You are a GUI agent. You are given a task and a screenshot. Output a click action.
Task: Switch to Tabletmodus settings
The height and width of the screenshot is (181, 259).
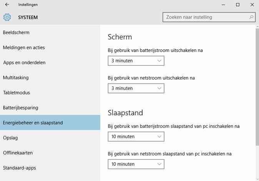(17, 93)
